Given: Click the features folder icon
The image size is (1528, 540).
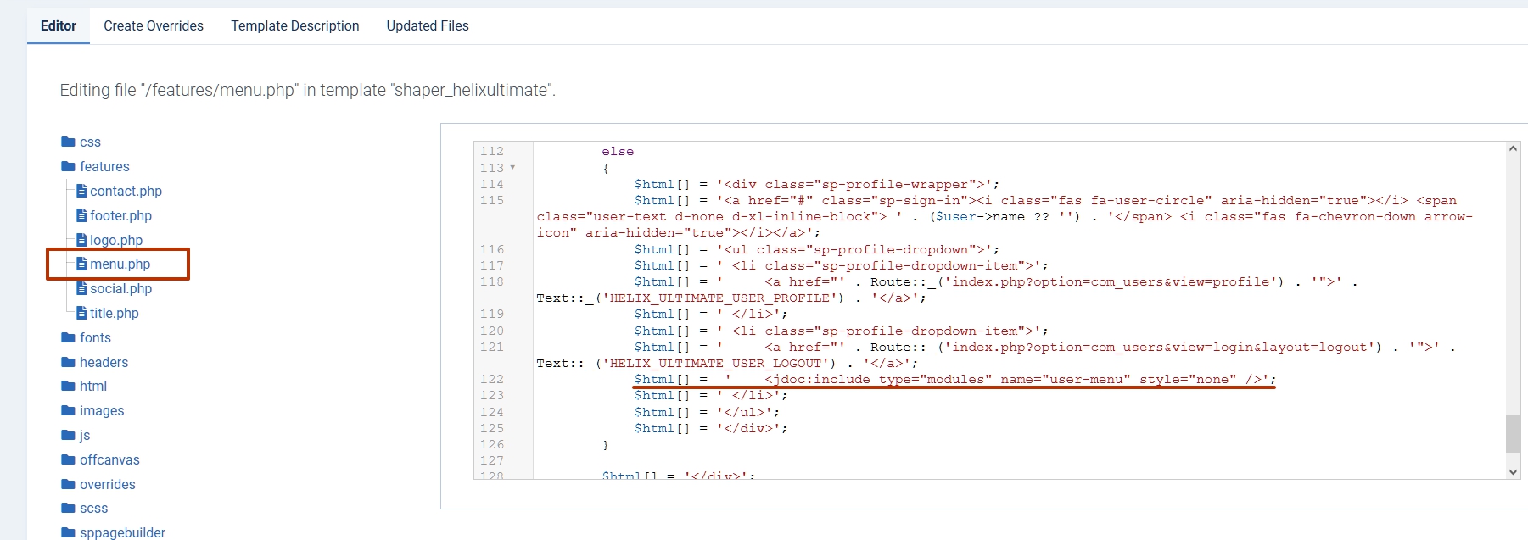Looking at the screenshot, I should [68, 166].
